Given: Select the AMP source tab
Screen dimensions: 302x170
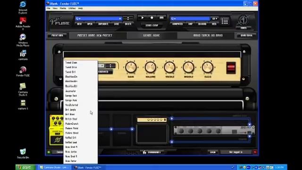Looking at the screenshot, I should [190, 24].
